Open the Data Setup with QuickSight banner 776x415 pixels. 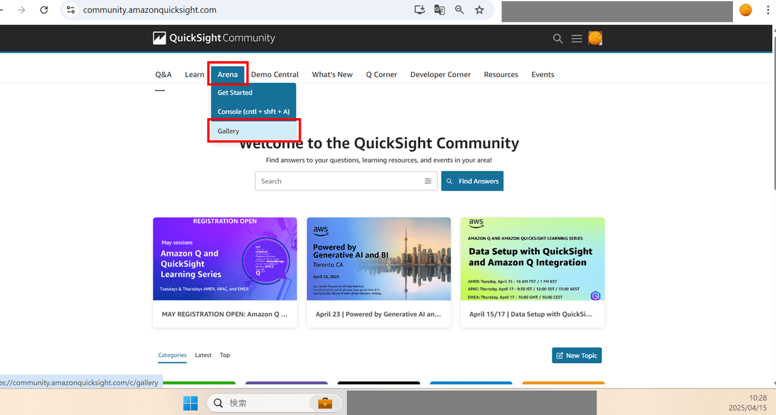(533, 259)
